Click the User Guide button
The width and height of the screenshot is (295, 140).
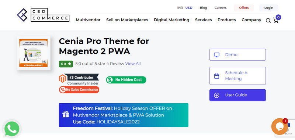[237, 95]
